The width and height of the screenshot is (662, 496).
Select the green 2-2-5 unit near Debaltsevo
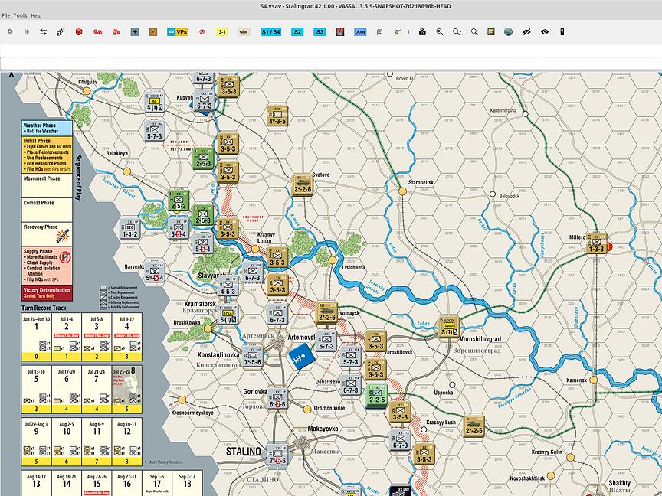point(376,395)
